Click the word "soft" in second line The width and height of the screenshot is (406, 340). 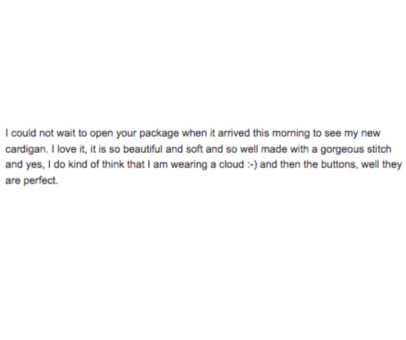click(194, 149)
